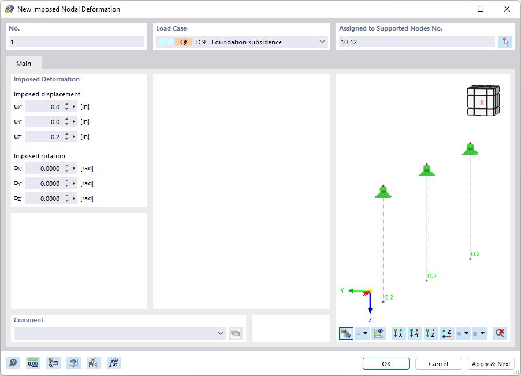521x376 pixels.
Task: Open the help speech-bubble icon
Action: [x=13, y=363]
